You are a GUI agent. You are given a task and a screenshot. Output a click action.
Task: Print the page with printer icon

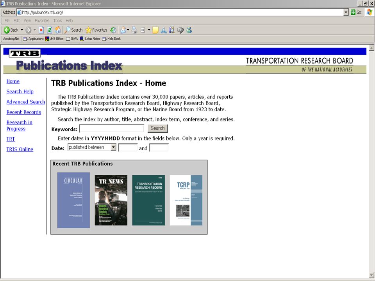[134, 30]
